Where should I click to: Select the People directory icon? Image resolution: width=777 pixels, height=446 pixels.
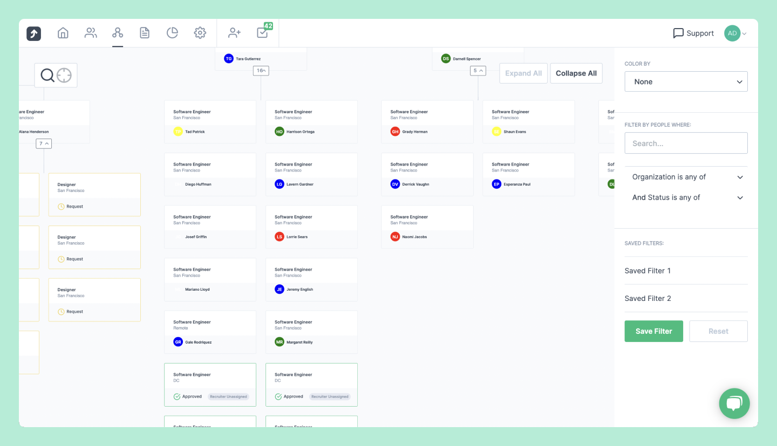[90, 33]
